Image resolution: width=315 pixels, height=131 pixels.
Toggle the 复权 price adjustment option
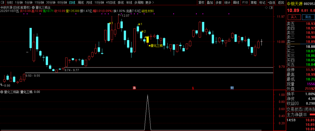click(x=201, y=2)
